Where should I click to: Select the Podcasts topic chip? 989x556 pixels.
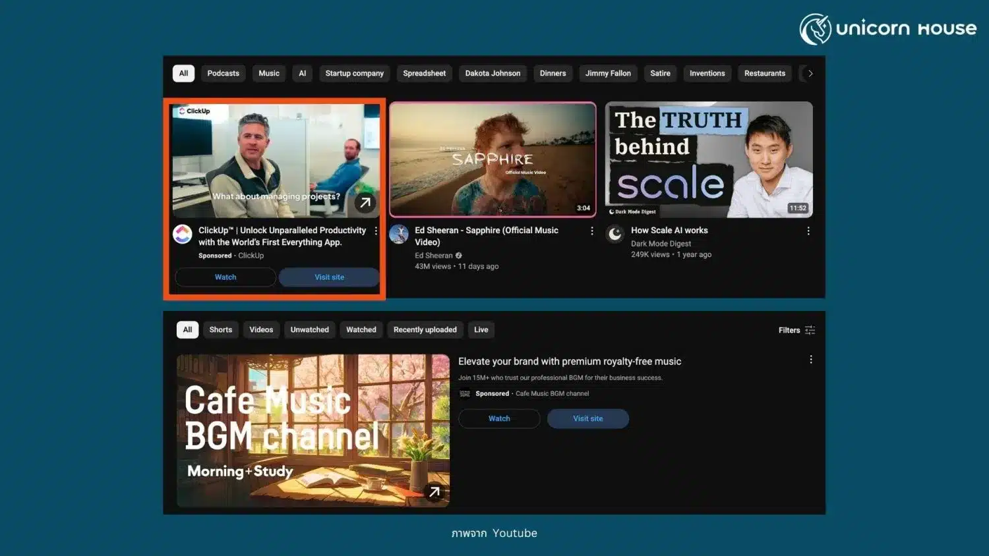(224, 73)
